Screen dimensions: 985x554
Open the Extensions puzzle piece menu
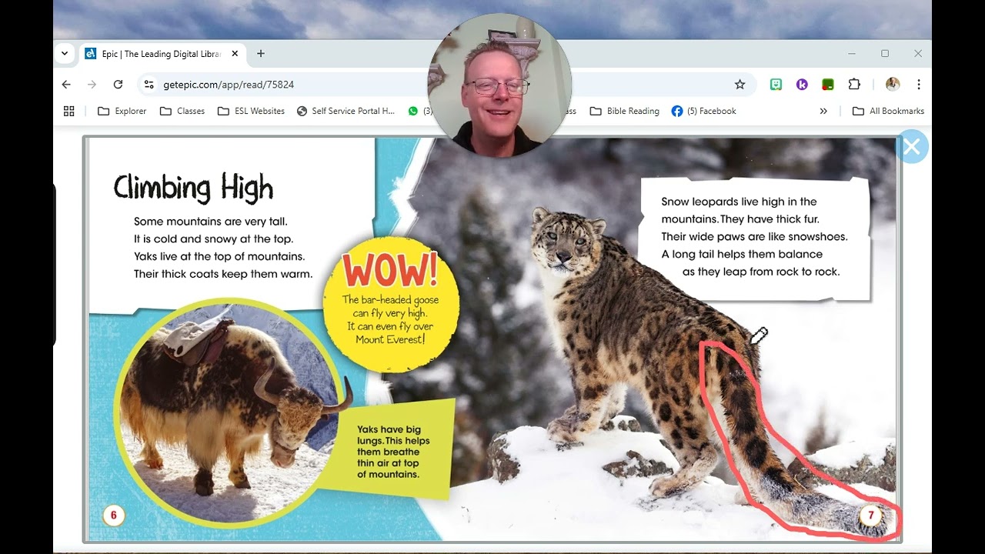(x=854, y=85)
